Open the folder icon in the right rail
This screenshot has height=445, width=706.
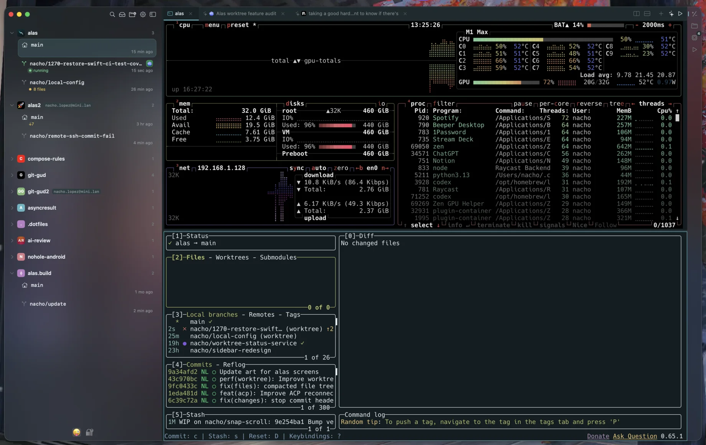(694, 26)
